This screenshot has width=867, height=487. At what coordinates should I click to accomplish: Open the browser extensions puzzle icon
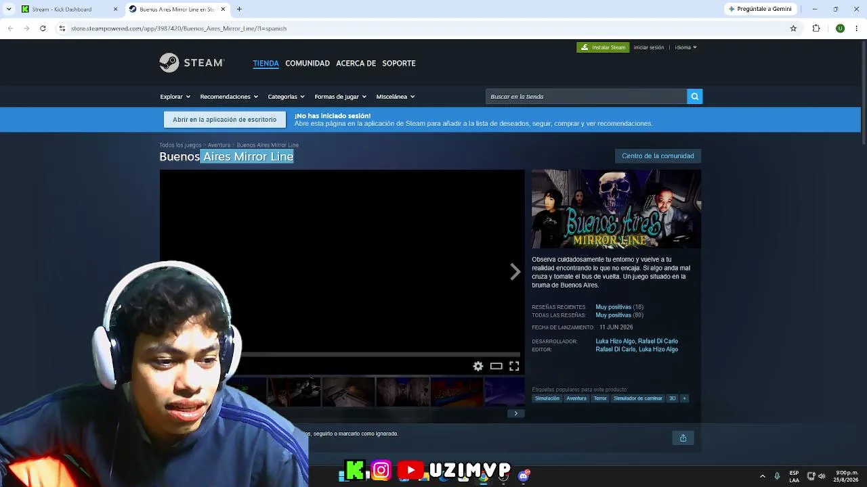pyautogui.click(x=816, y=28)
